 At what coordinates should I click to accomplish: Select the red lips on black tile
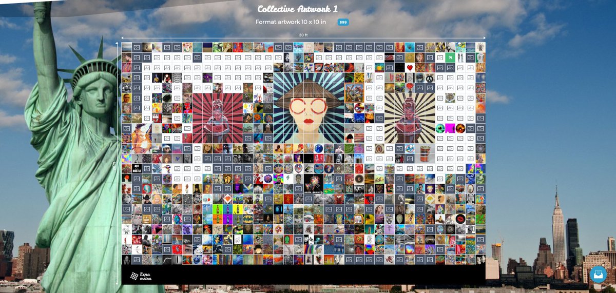pos(460,219)
